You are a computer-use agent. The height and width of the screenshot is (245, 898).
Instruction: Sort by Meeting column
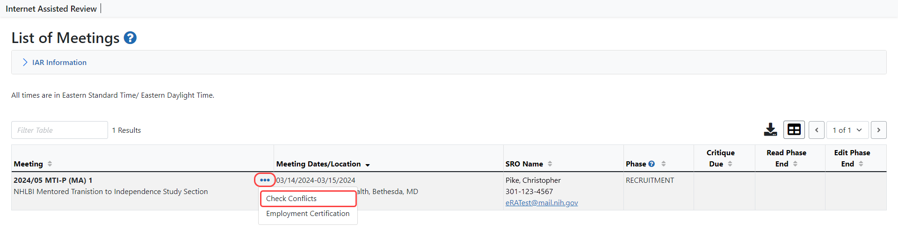pos(50,164)
